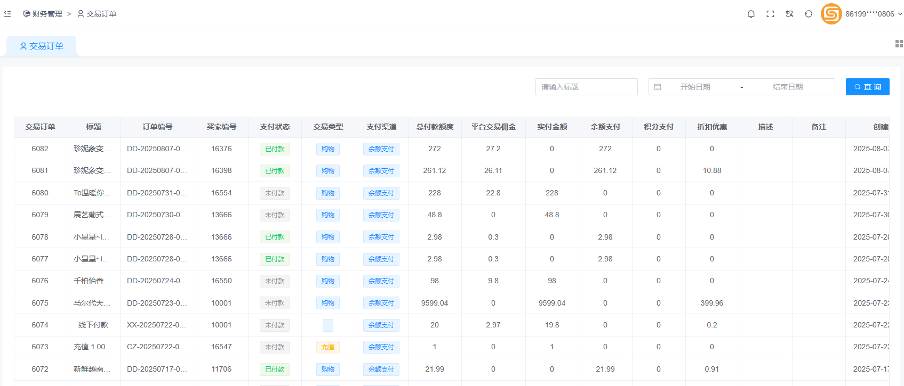The height and width of the screenshot is (386, 904).
Task: Click 财务管理 in the breadcrumb
Action: 43,14
